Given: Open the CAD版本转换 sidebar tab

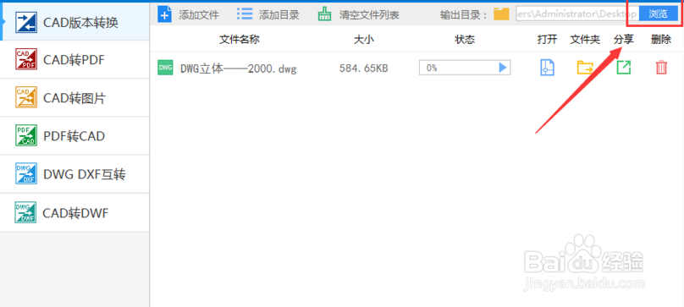Looking at the screenshot, I should (x=74, y=22).
